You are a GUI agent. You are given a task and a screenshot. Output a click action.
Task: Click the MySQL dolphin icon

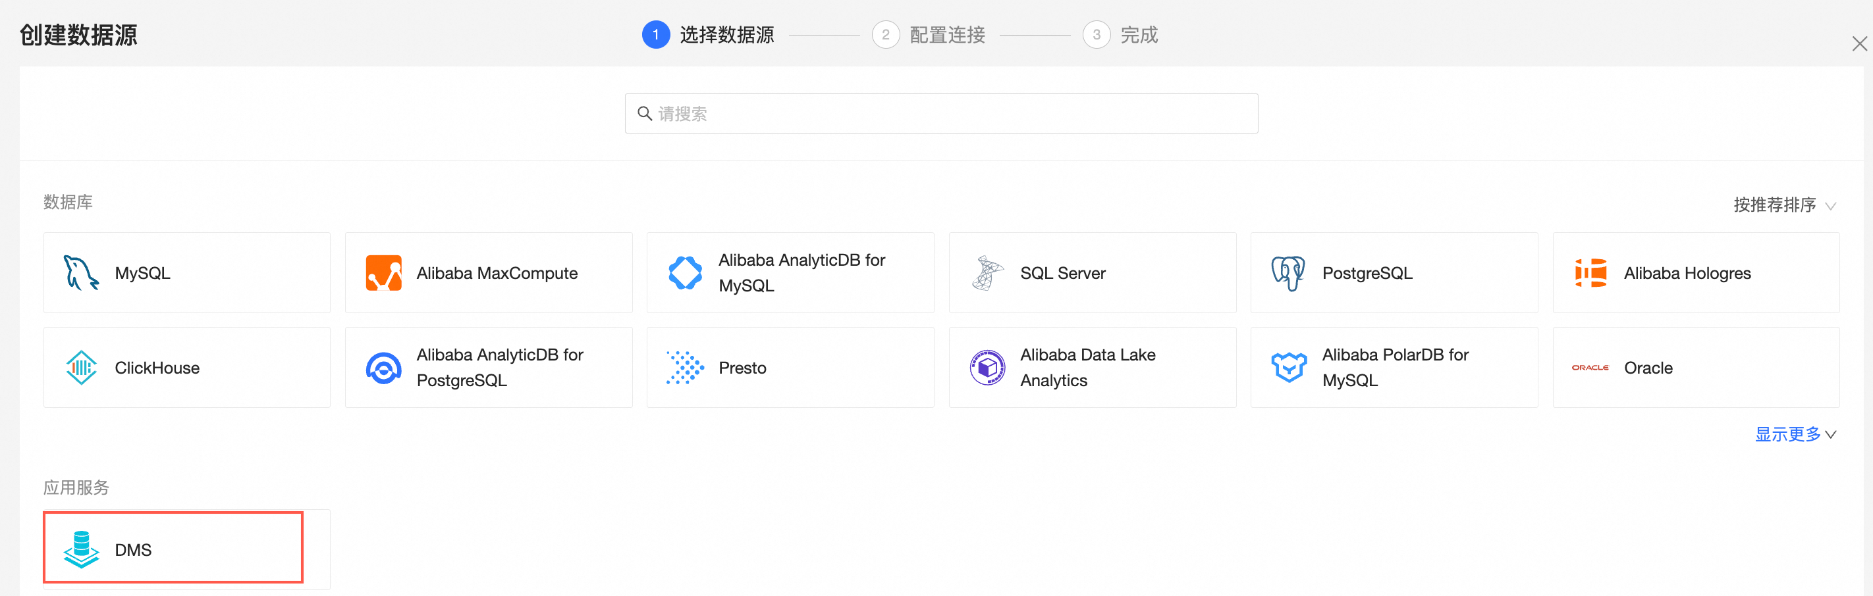click(81, 273)
